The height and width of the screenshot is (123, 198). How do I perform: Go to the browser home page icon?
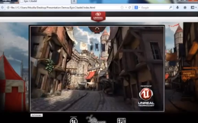click(x=185, y=7)
